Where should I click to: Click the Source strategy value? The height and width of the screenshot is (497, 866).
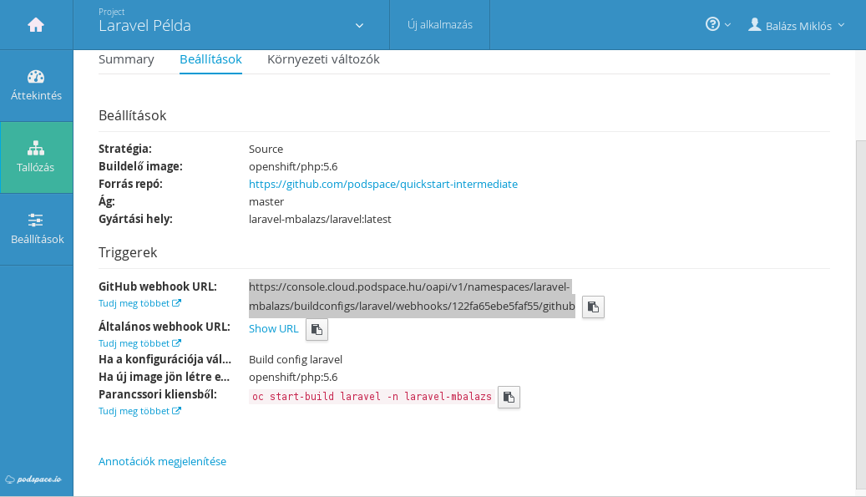266,149
